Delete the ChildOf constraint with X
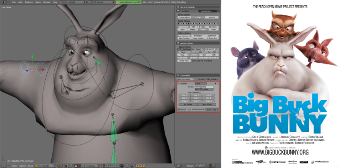This screenshot has width=340, height=168. point(215,83)
